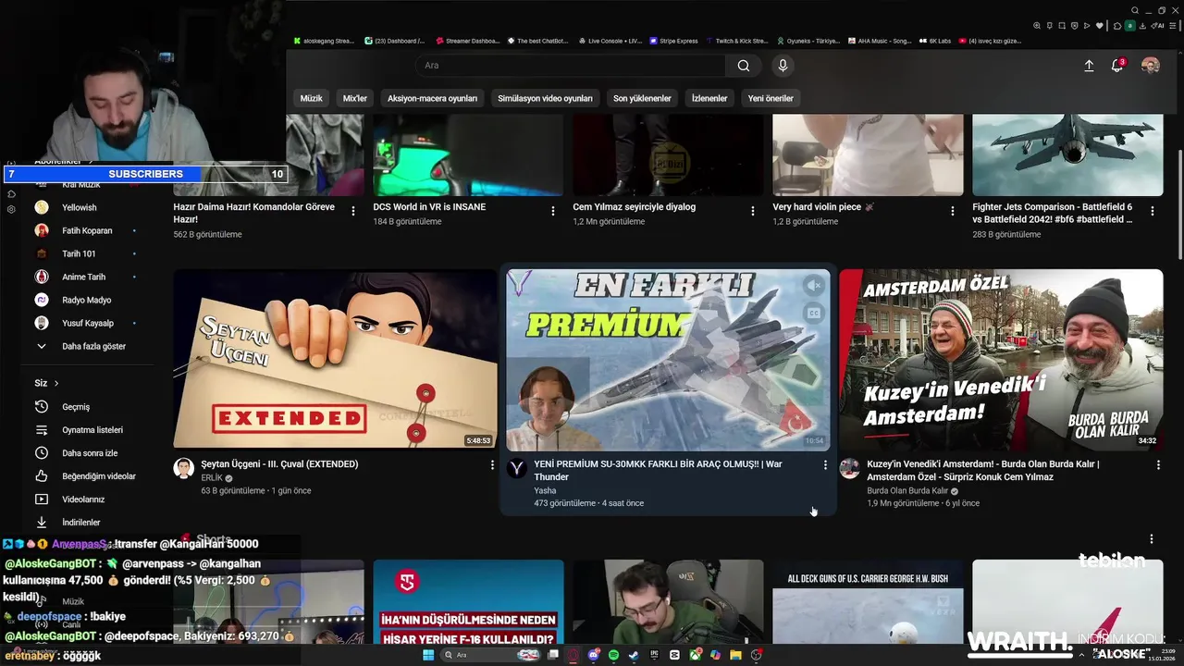Click the Yasha channel avatar

[x=517, y=468]
